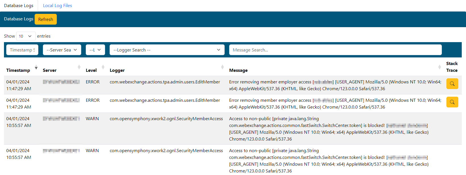Click the Timestamp column sort arrow
466x175 pixels.
pyautogui.click(x=36, y=67)
